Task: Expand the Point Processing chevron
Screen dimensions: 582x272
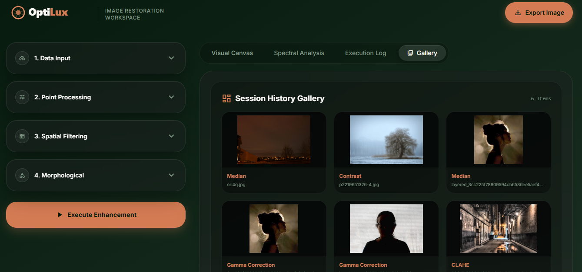Action: [171, 97]
